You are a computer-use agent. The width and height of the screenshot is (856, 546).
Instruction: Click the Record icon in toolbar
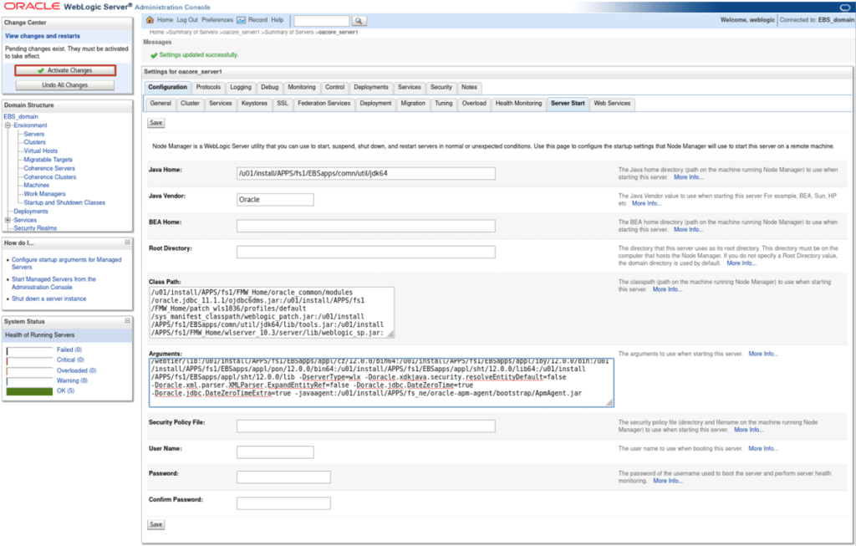pos(242,19)
